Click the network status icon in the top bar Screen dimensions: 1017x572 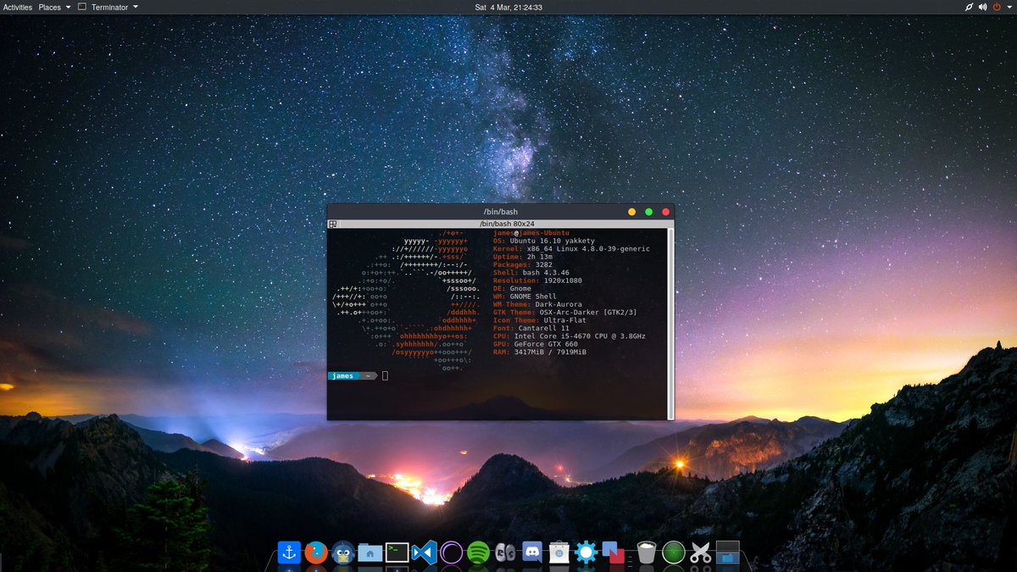pyautogui.click(x=970, y=7)
